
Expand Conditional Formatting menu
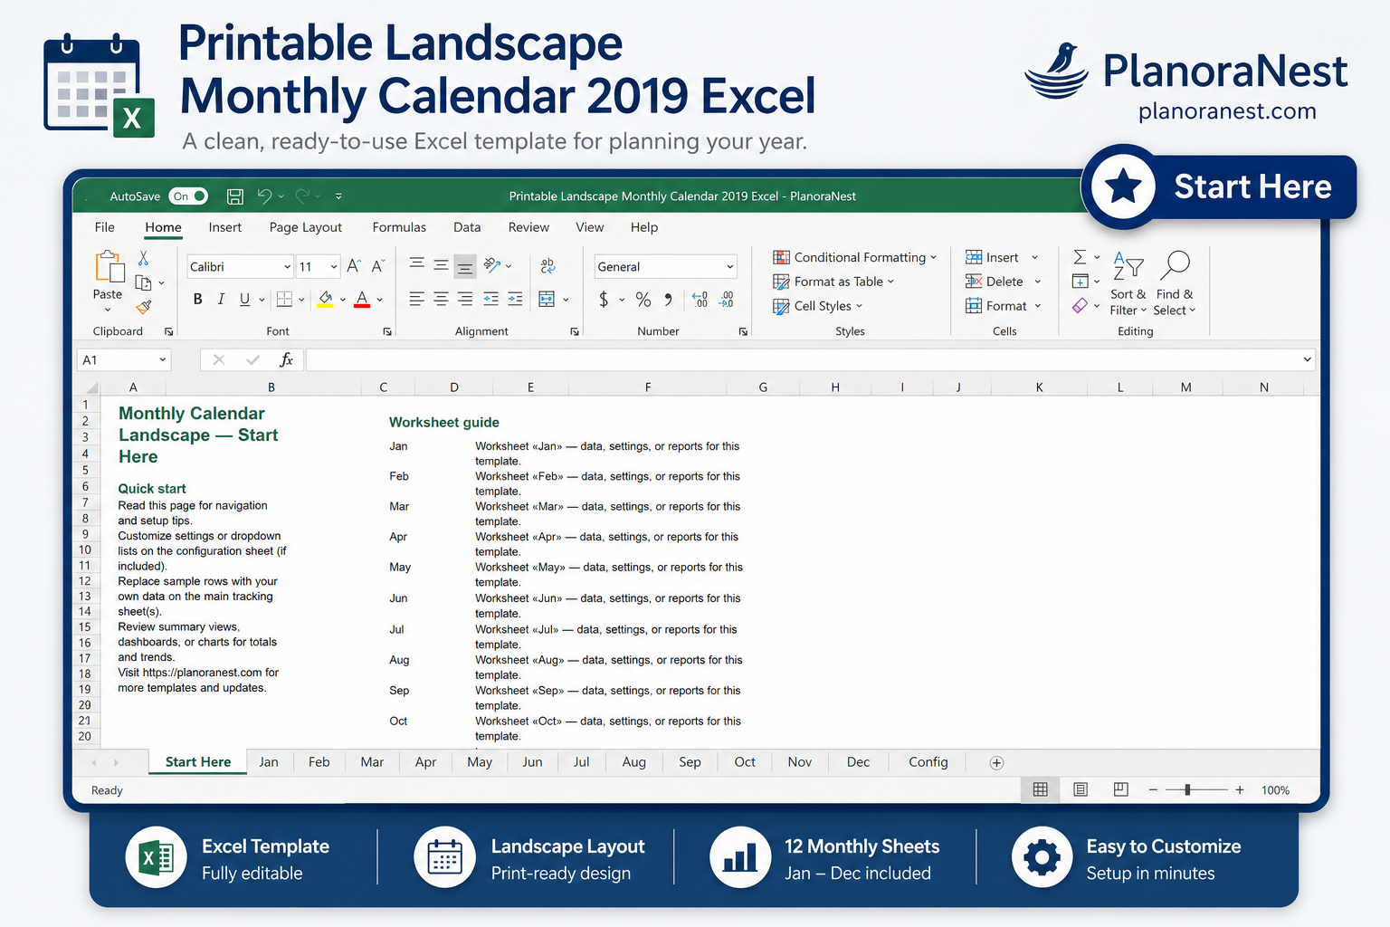click(854, 258)
